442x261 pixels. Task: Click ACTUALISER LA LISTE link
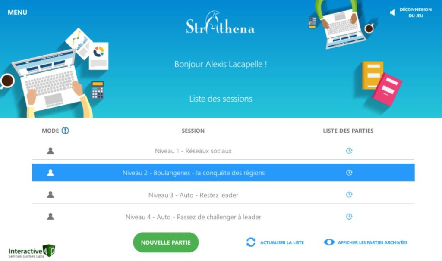(282, 242)
